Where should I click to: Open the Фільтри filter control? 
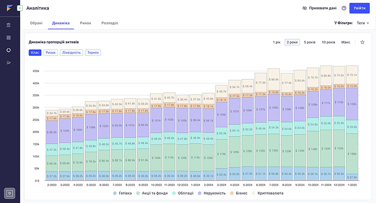[x=343, y=23]
